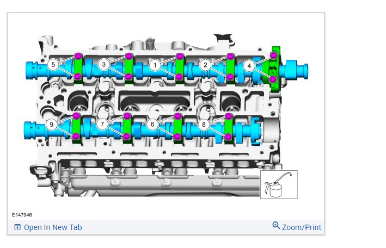Click the new-tab icon beside Open In New Tab

(x=17, y=227)
